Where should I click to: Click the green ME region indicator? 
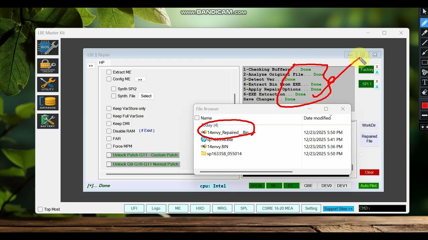274,186
